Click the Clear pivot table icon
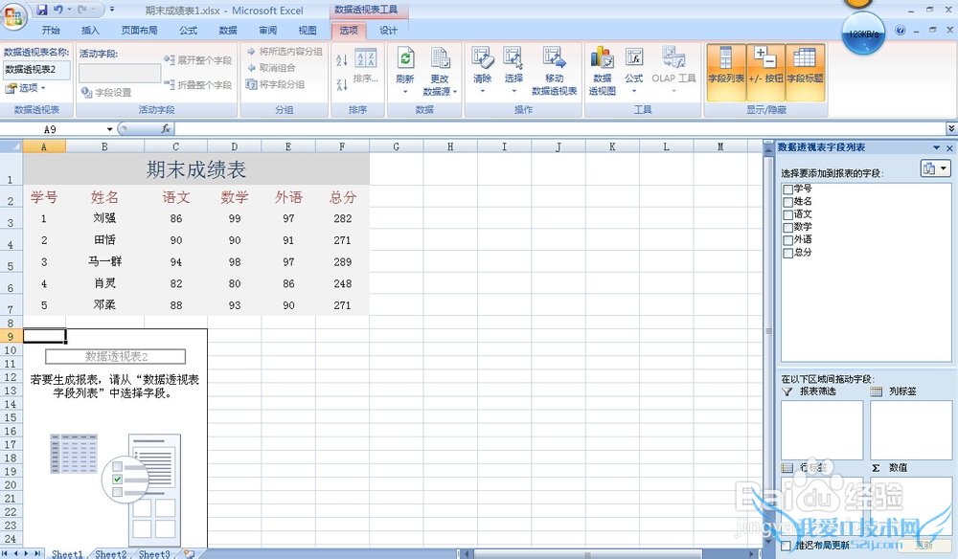The height and width of the screenshot is (559, 958). click(x=483, y=72)
